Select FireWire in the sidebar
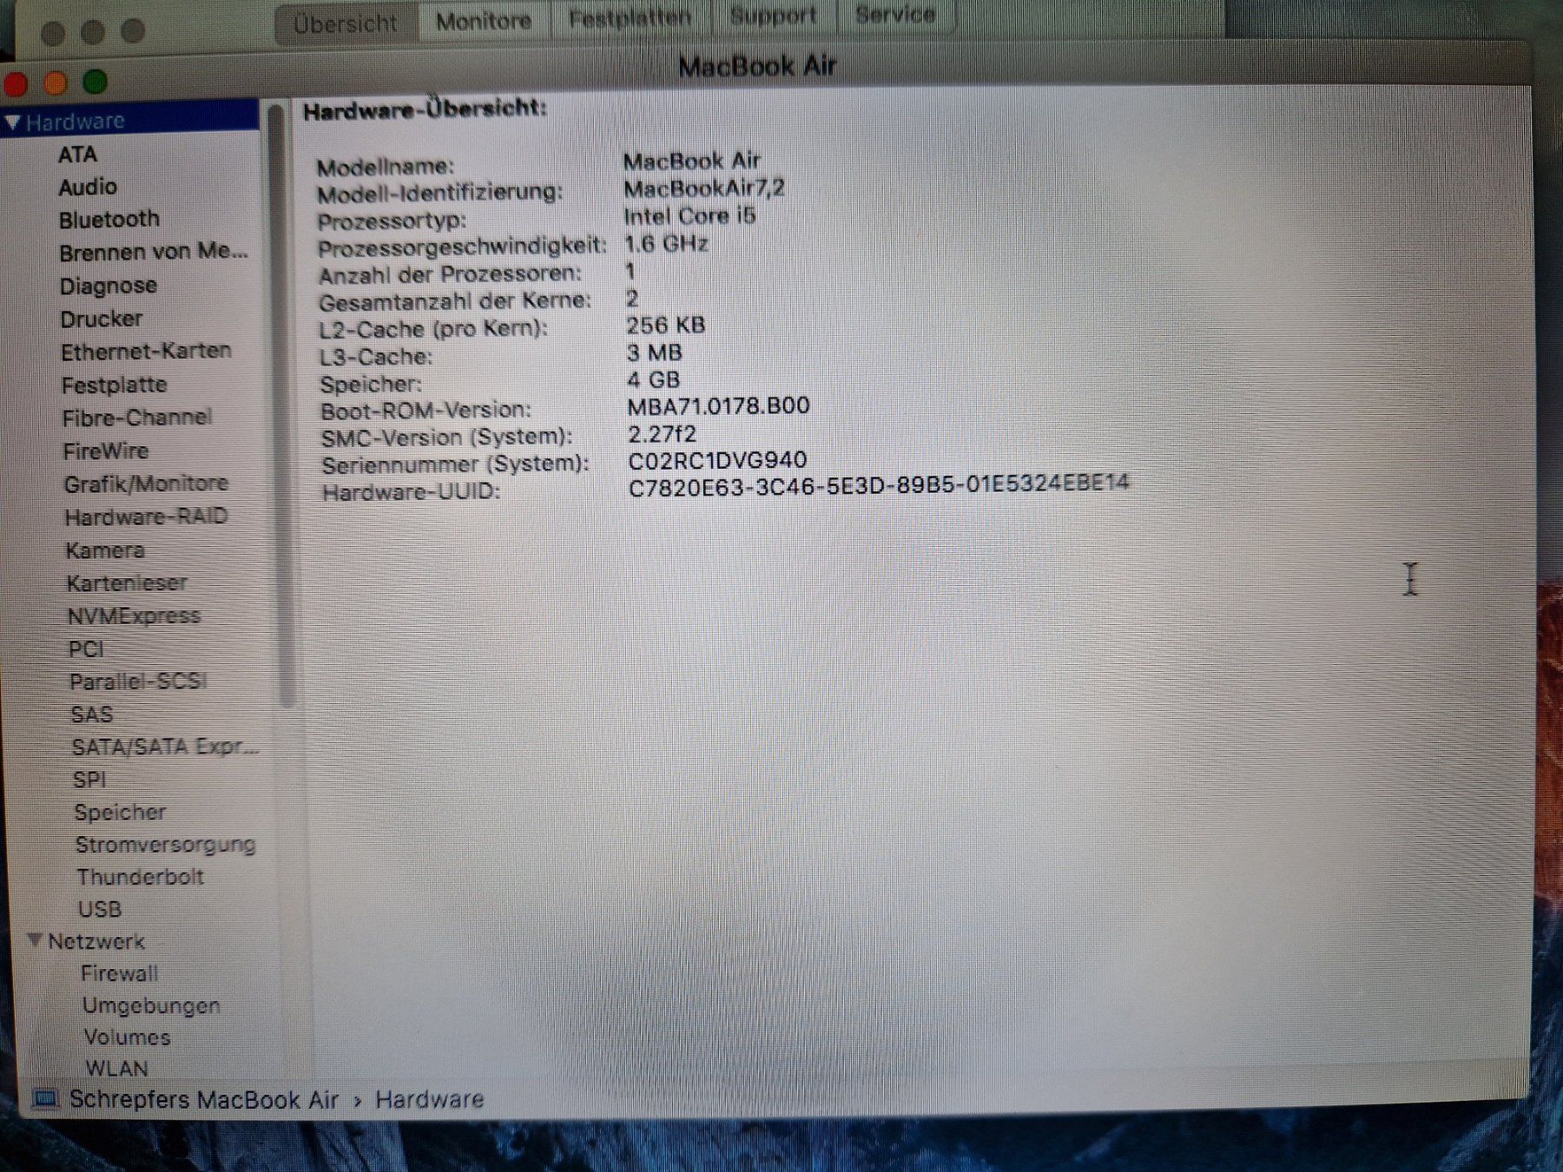Screen dimensions: 1563x1172 click(106, 451)
